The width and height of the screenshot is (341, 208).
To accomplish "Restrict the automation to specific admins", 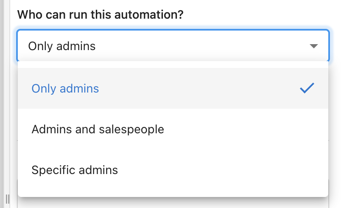I will click(x=173, y=170).
